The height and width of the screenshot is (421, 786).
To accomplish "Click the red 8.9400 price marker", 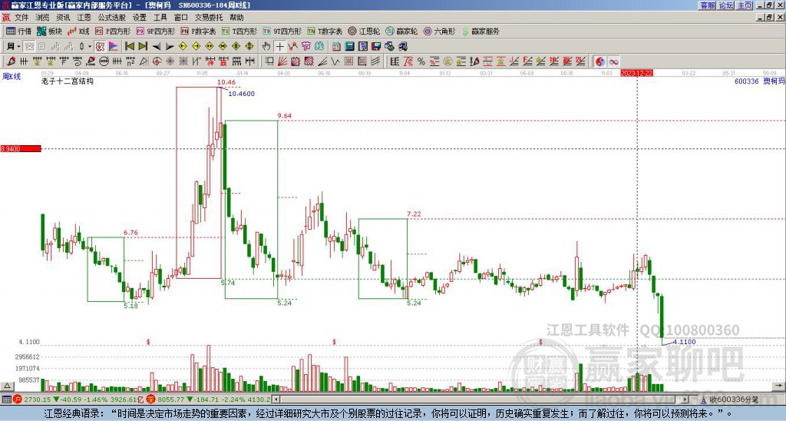I will 21,149.
